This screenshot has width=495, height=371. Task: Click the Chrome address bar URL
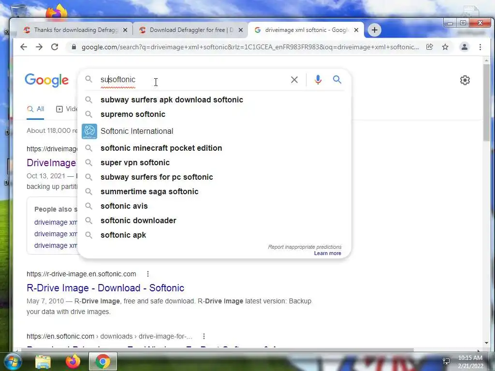pos(250,47)
